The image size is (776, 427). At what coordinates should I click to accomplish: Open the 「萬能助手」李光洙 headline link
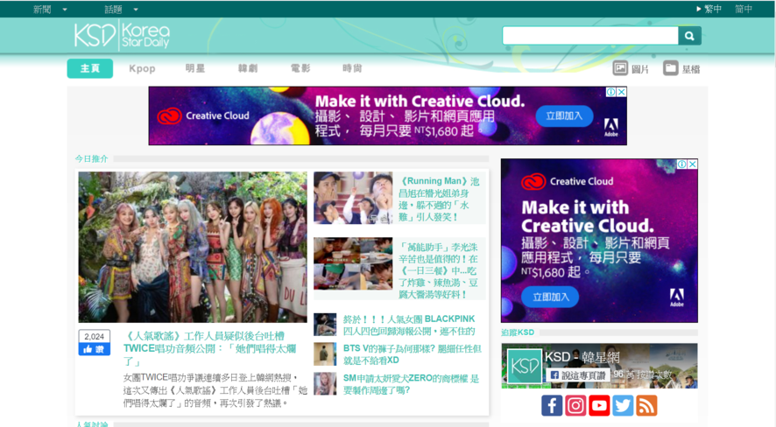(x=439, y=270)
